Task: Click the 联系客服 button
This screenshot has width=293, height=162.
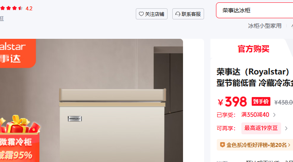Action: click(188, 14)
